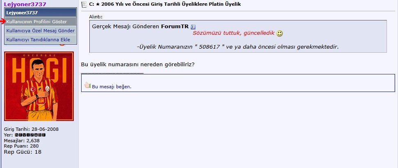Click the Bu mesajı beğen link
Screen dimensions: 398x168
pyautogui.click(x=111, y=87)
